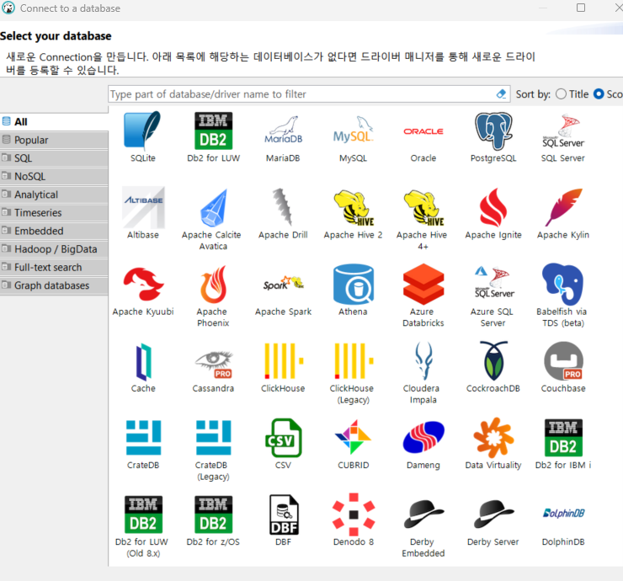The width and height of the screenshot is (623, 581).
Task: Show All database categories
Action: click(x=54, y=121)
